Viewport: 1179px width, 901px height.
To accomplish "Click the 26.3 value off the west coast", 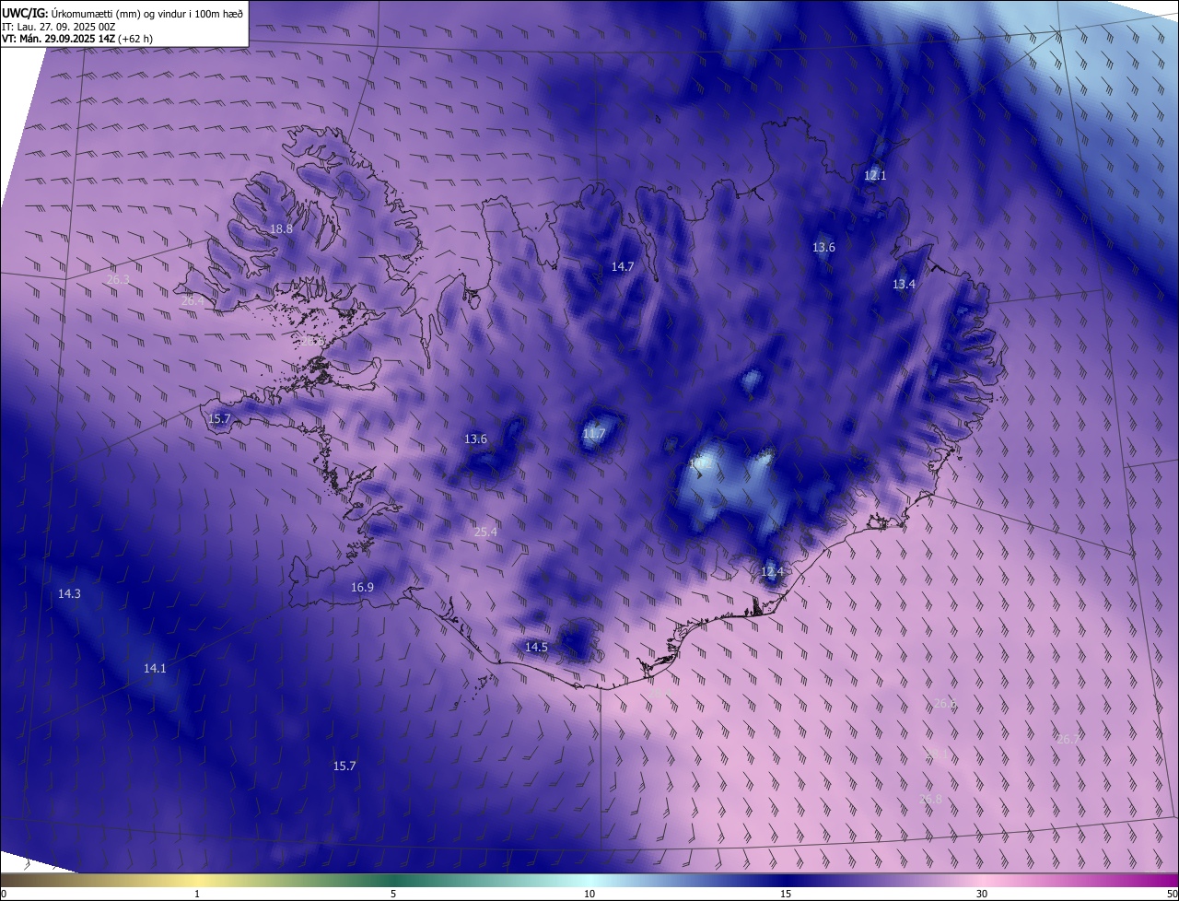I will pyautogui.click(x=118, y=279).
